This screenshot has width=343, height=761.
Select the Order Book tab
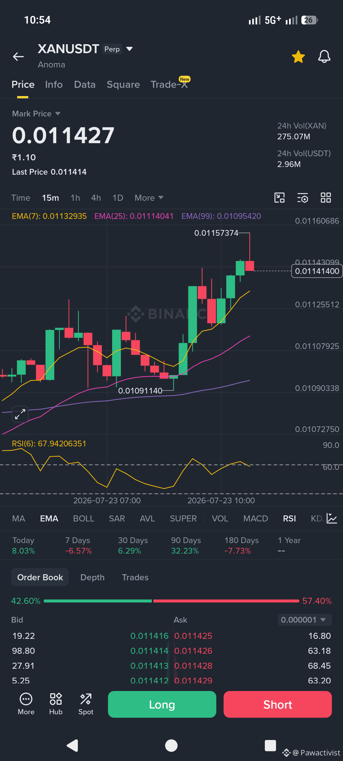pyautogui.click(x=40, y=577)
